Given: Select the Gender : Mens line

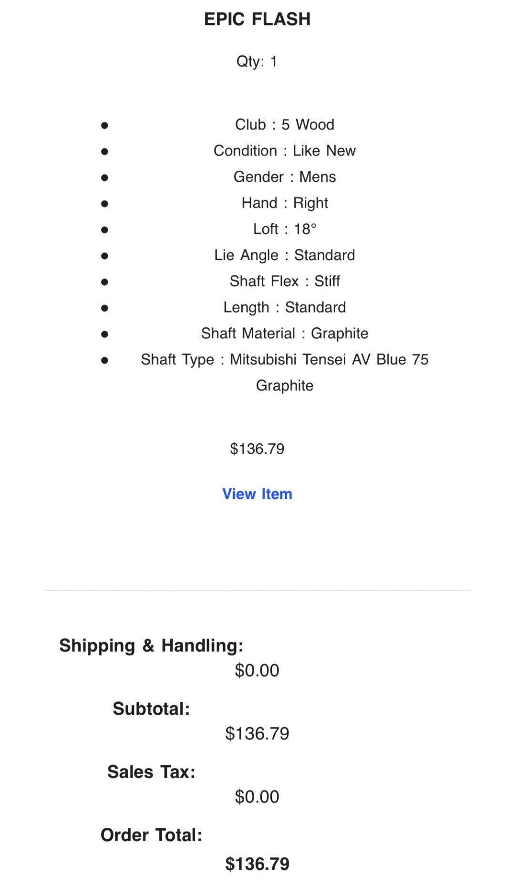Looking at the screenshot, I should pyautogui.click(x=284, y=177).
